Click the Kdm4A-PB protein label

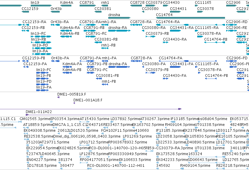point(72,70)
